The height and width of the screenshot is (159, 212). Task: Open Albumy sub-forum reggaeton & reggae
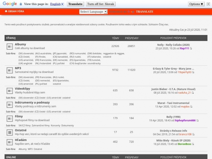pyautogui.click(x=114, y=54)
